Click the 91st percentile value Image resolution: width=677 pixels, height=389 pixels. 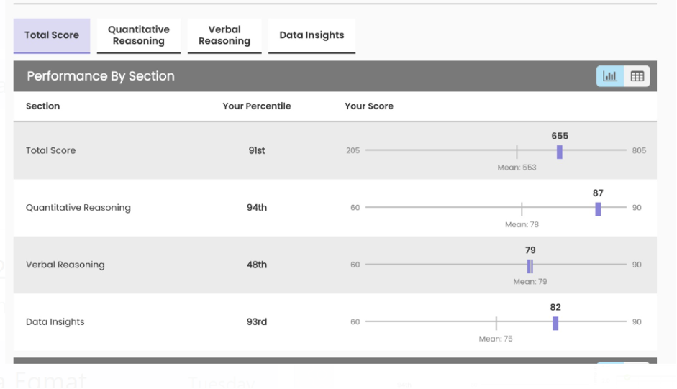(x=257, y=150)
